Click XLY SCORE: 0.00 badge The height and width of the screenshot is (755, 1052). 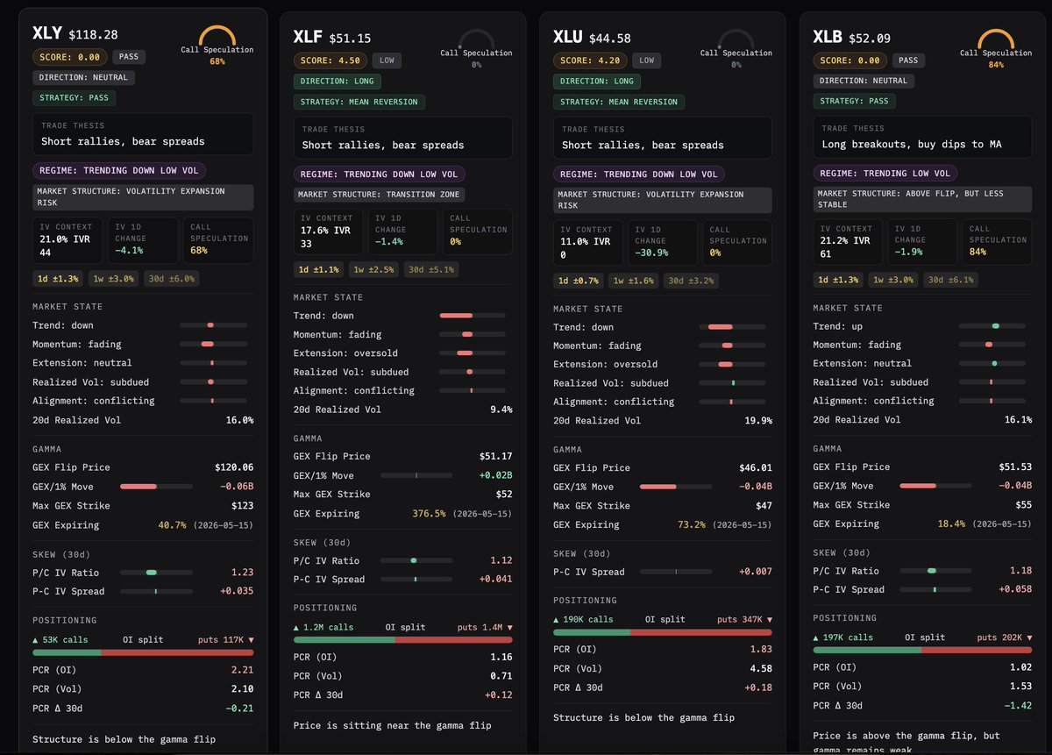click(70, 57)
